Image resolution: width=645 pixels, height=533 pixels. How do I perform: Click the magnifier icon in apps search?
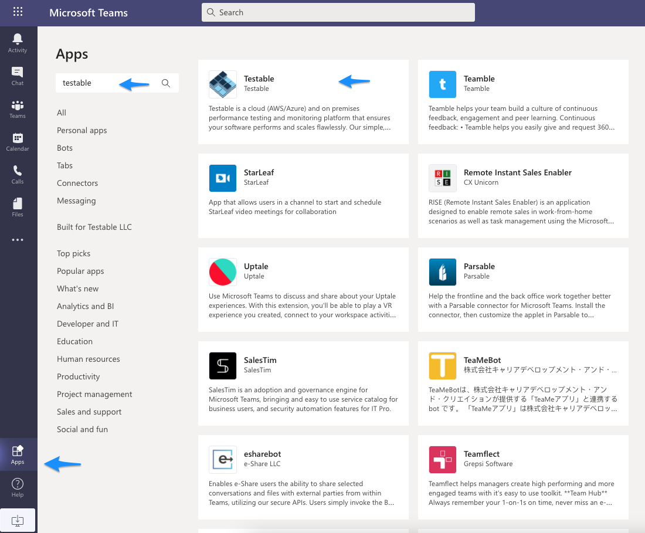tap(166, 83)
